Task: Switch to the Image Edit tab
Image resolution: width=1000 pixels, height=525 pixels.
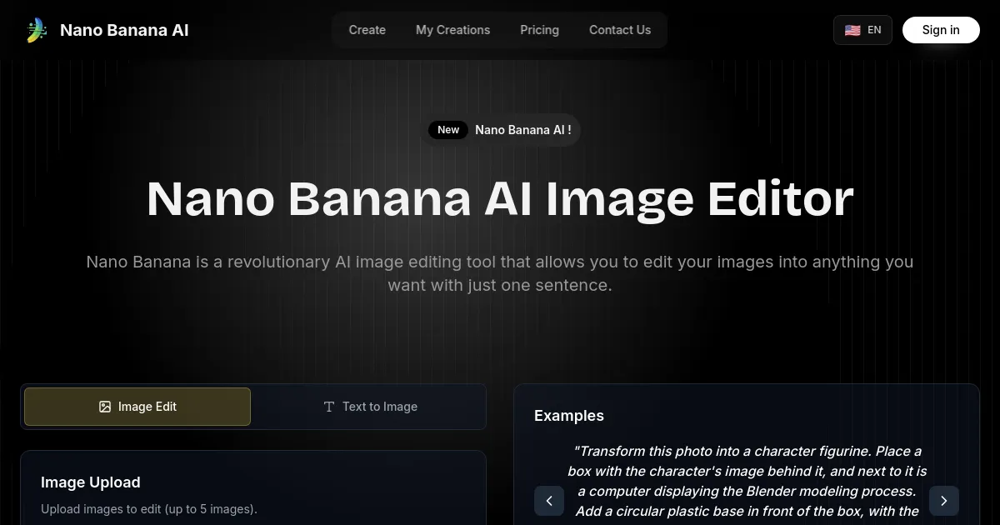Action: (x=137, y=407)
